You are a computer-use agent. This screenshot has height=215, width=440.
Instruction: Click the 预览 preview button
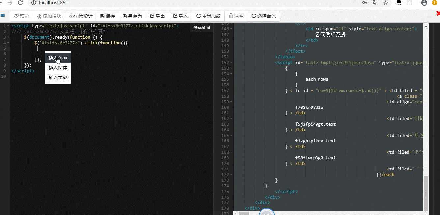click(21, 16)
